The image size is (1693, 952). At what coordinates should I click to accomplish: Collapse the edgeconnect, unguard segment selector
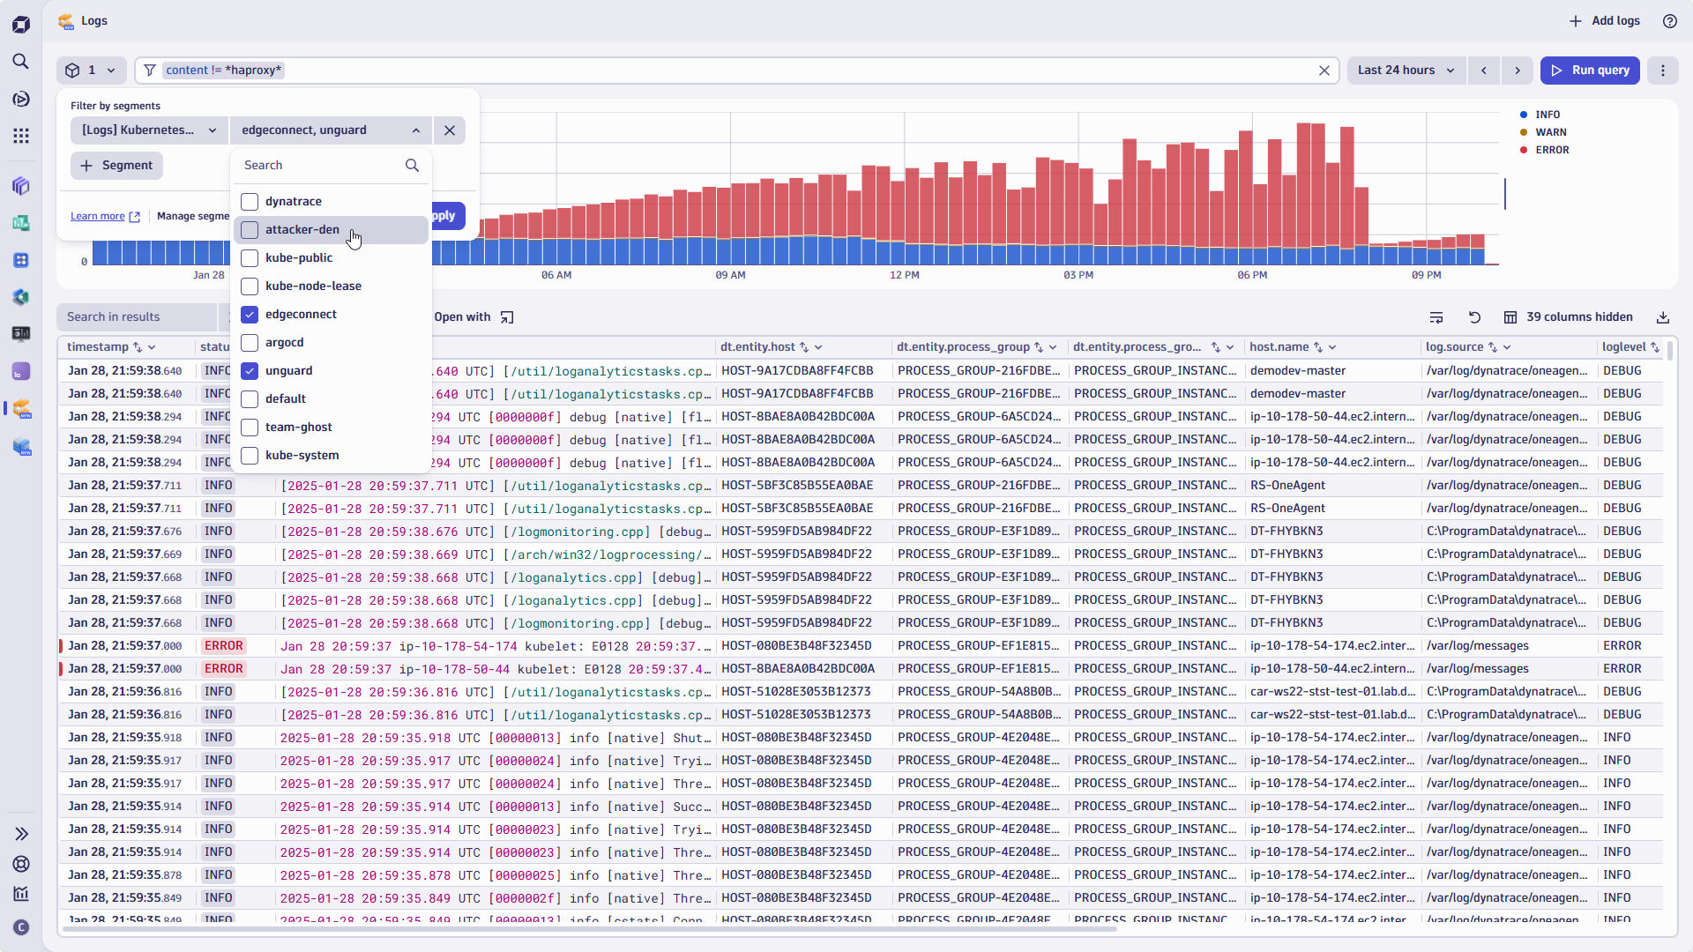coord(415,130)
